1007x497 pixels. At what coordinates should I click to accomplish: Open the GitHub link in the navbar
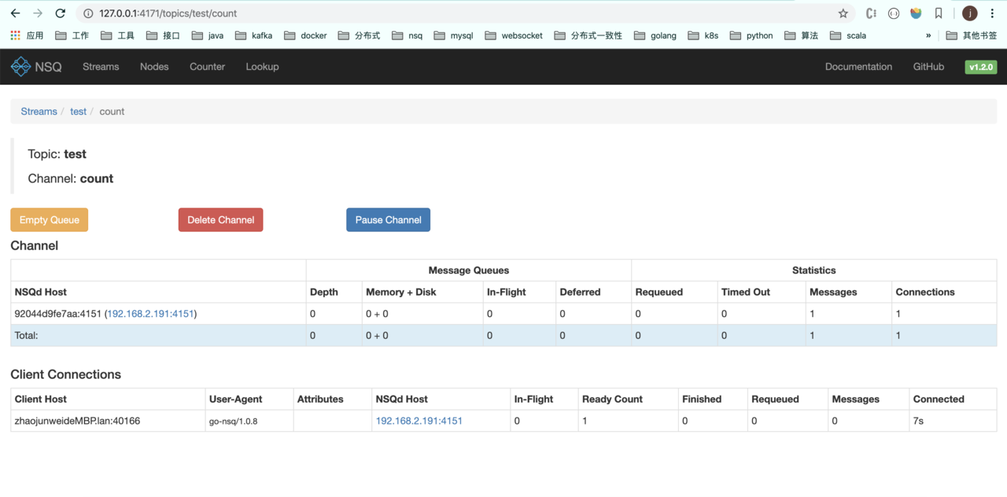pyautogui.click(x=928, y=67)
